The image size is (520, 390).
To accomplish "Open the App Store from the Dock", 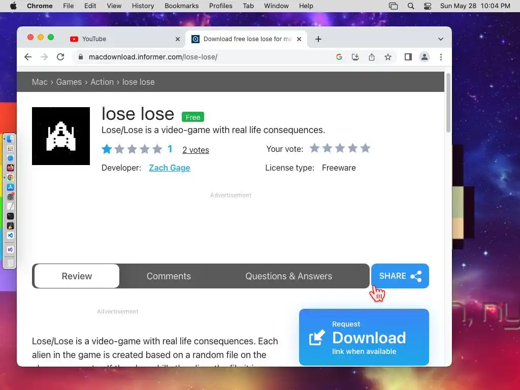I will click(x=10, y=187).
